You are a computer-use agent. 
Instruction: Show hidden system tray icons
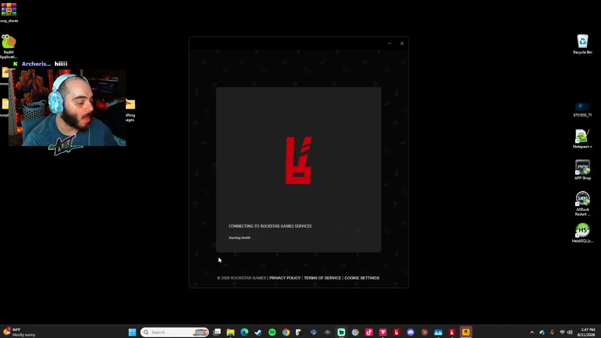[x=532, y=332]
